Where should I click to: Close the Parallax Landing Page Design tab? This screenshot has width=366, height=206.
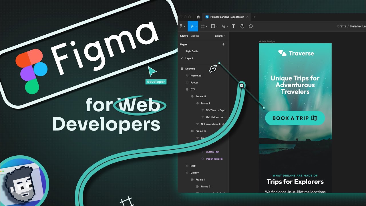(248, 17)
